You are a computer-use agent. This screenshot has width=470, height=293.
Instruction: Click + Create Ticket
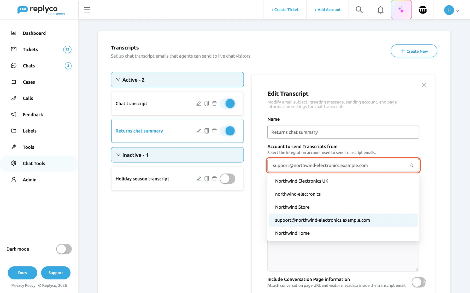285,10
